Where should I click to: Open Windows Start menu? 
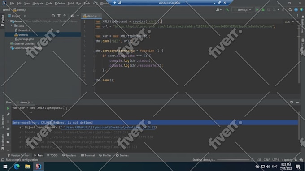5,167
